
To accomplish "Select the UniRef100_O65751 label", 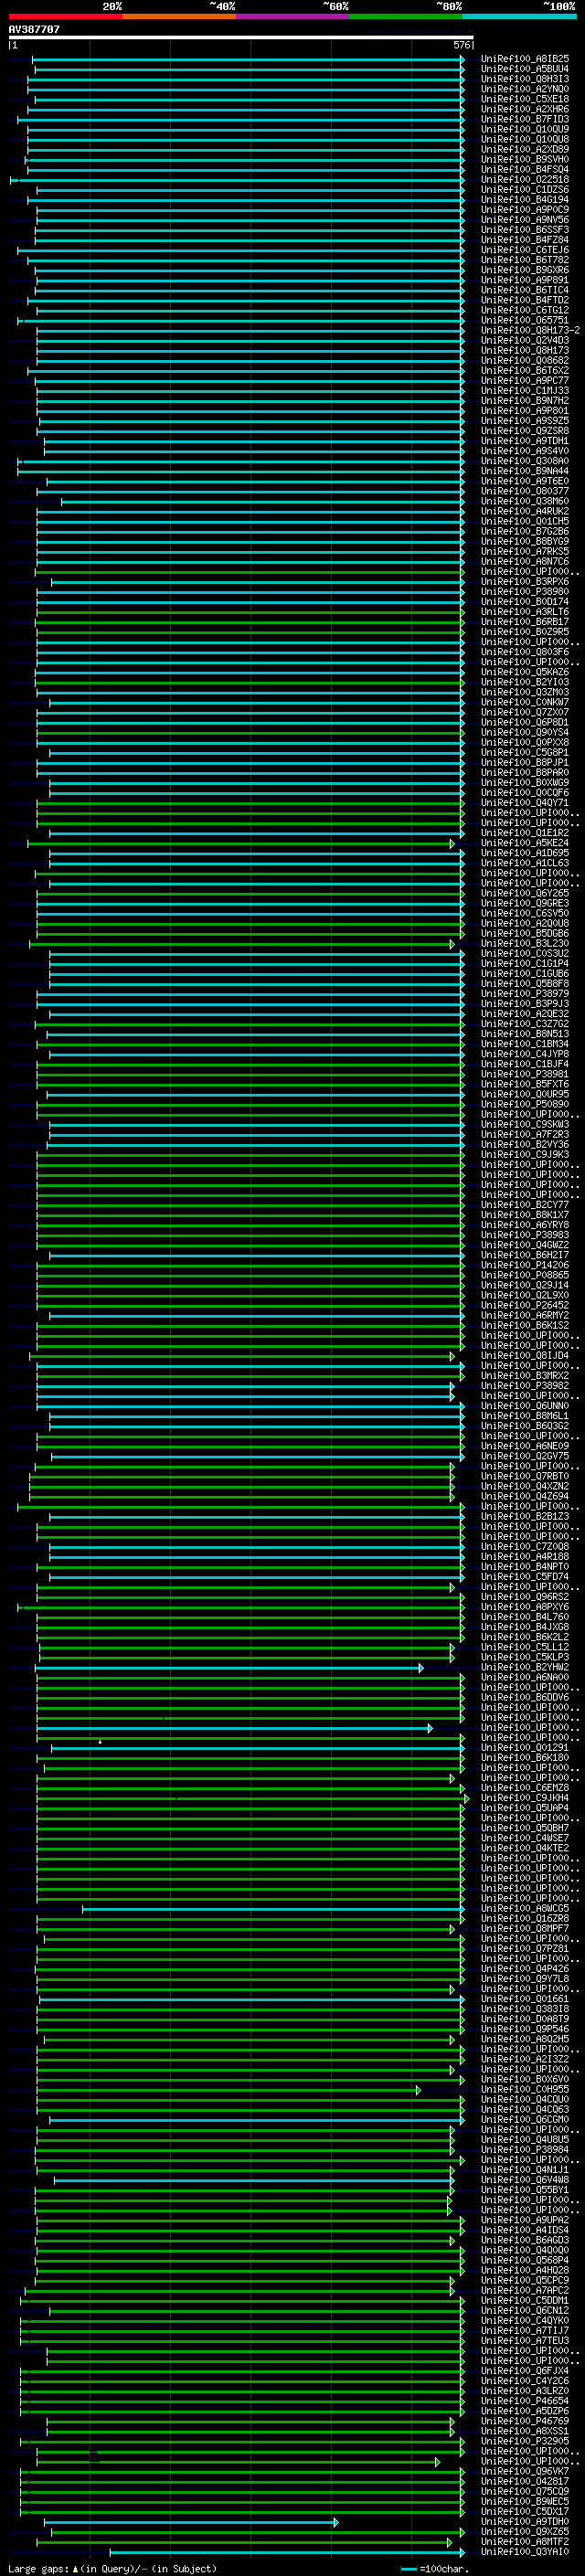I will click(525, 320).
